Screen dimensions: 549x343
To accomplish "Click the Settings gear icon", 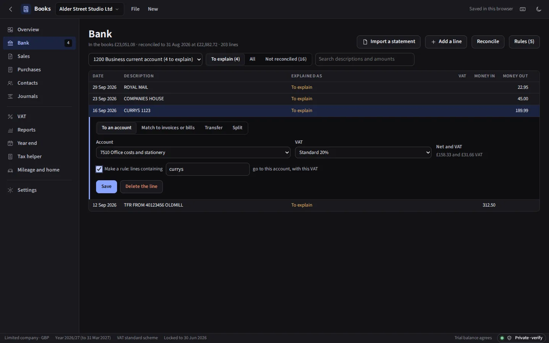I will point(10,190).
